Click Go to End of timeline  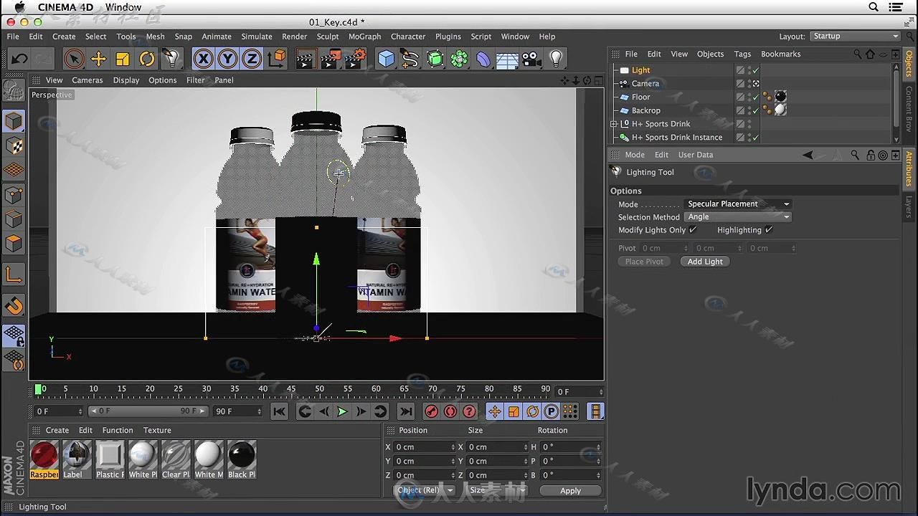tap(406, 411)
